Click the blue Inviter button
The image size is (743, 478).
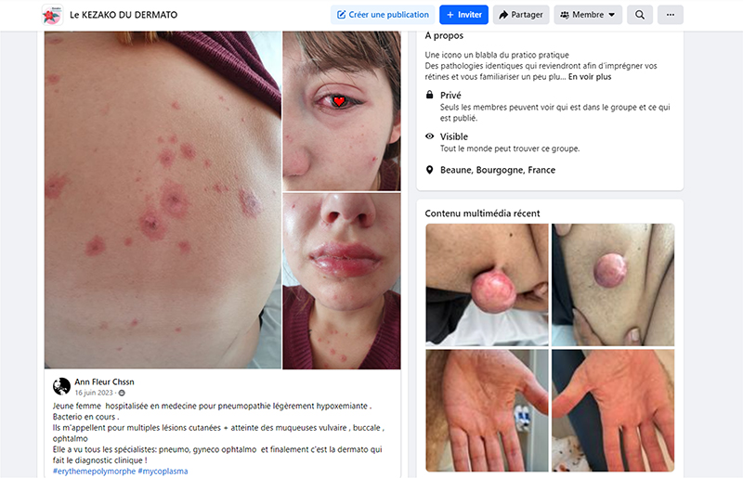pos(463,15)
